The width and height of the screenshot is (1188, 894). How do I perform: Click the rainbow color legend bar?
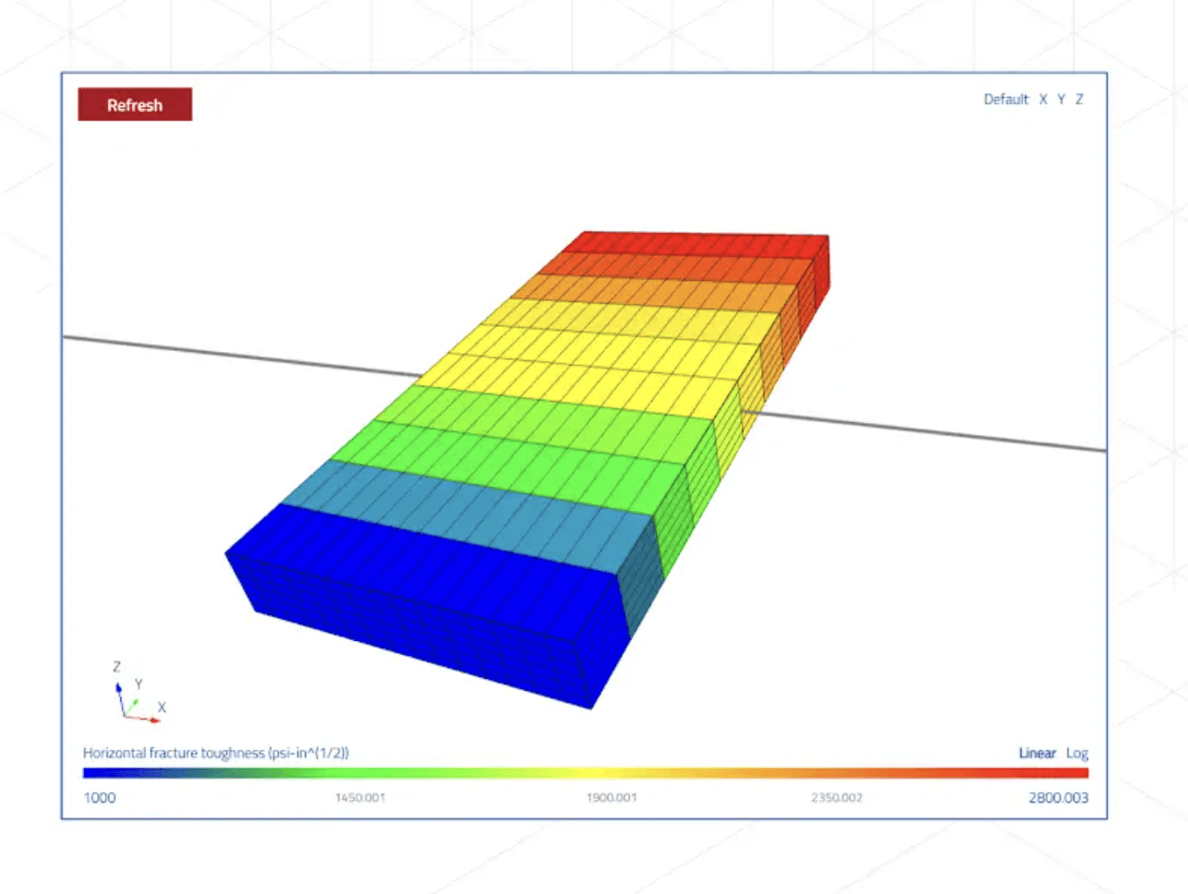click(x=586, y=773)
